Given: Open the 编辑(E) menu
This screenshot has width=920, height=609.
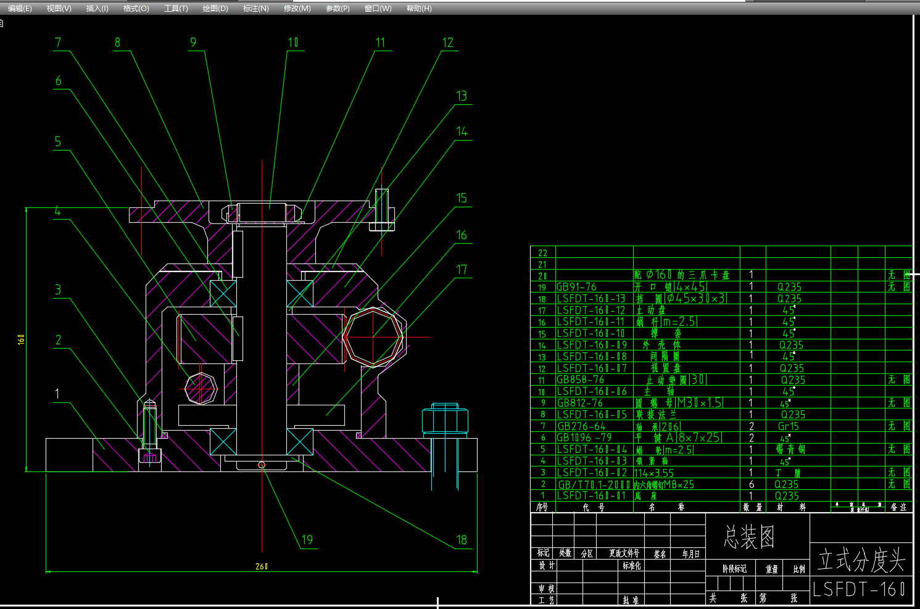Looking at the screenshot, I should coord(20,9).
